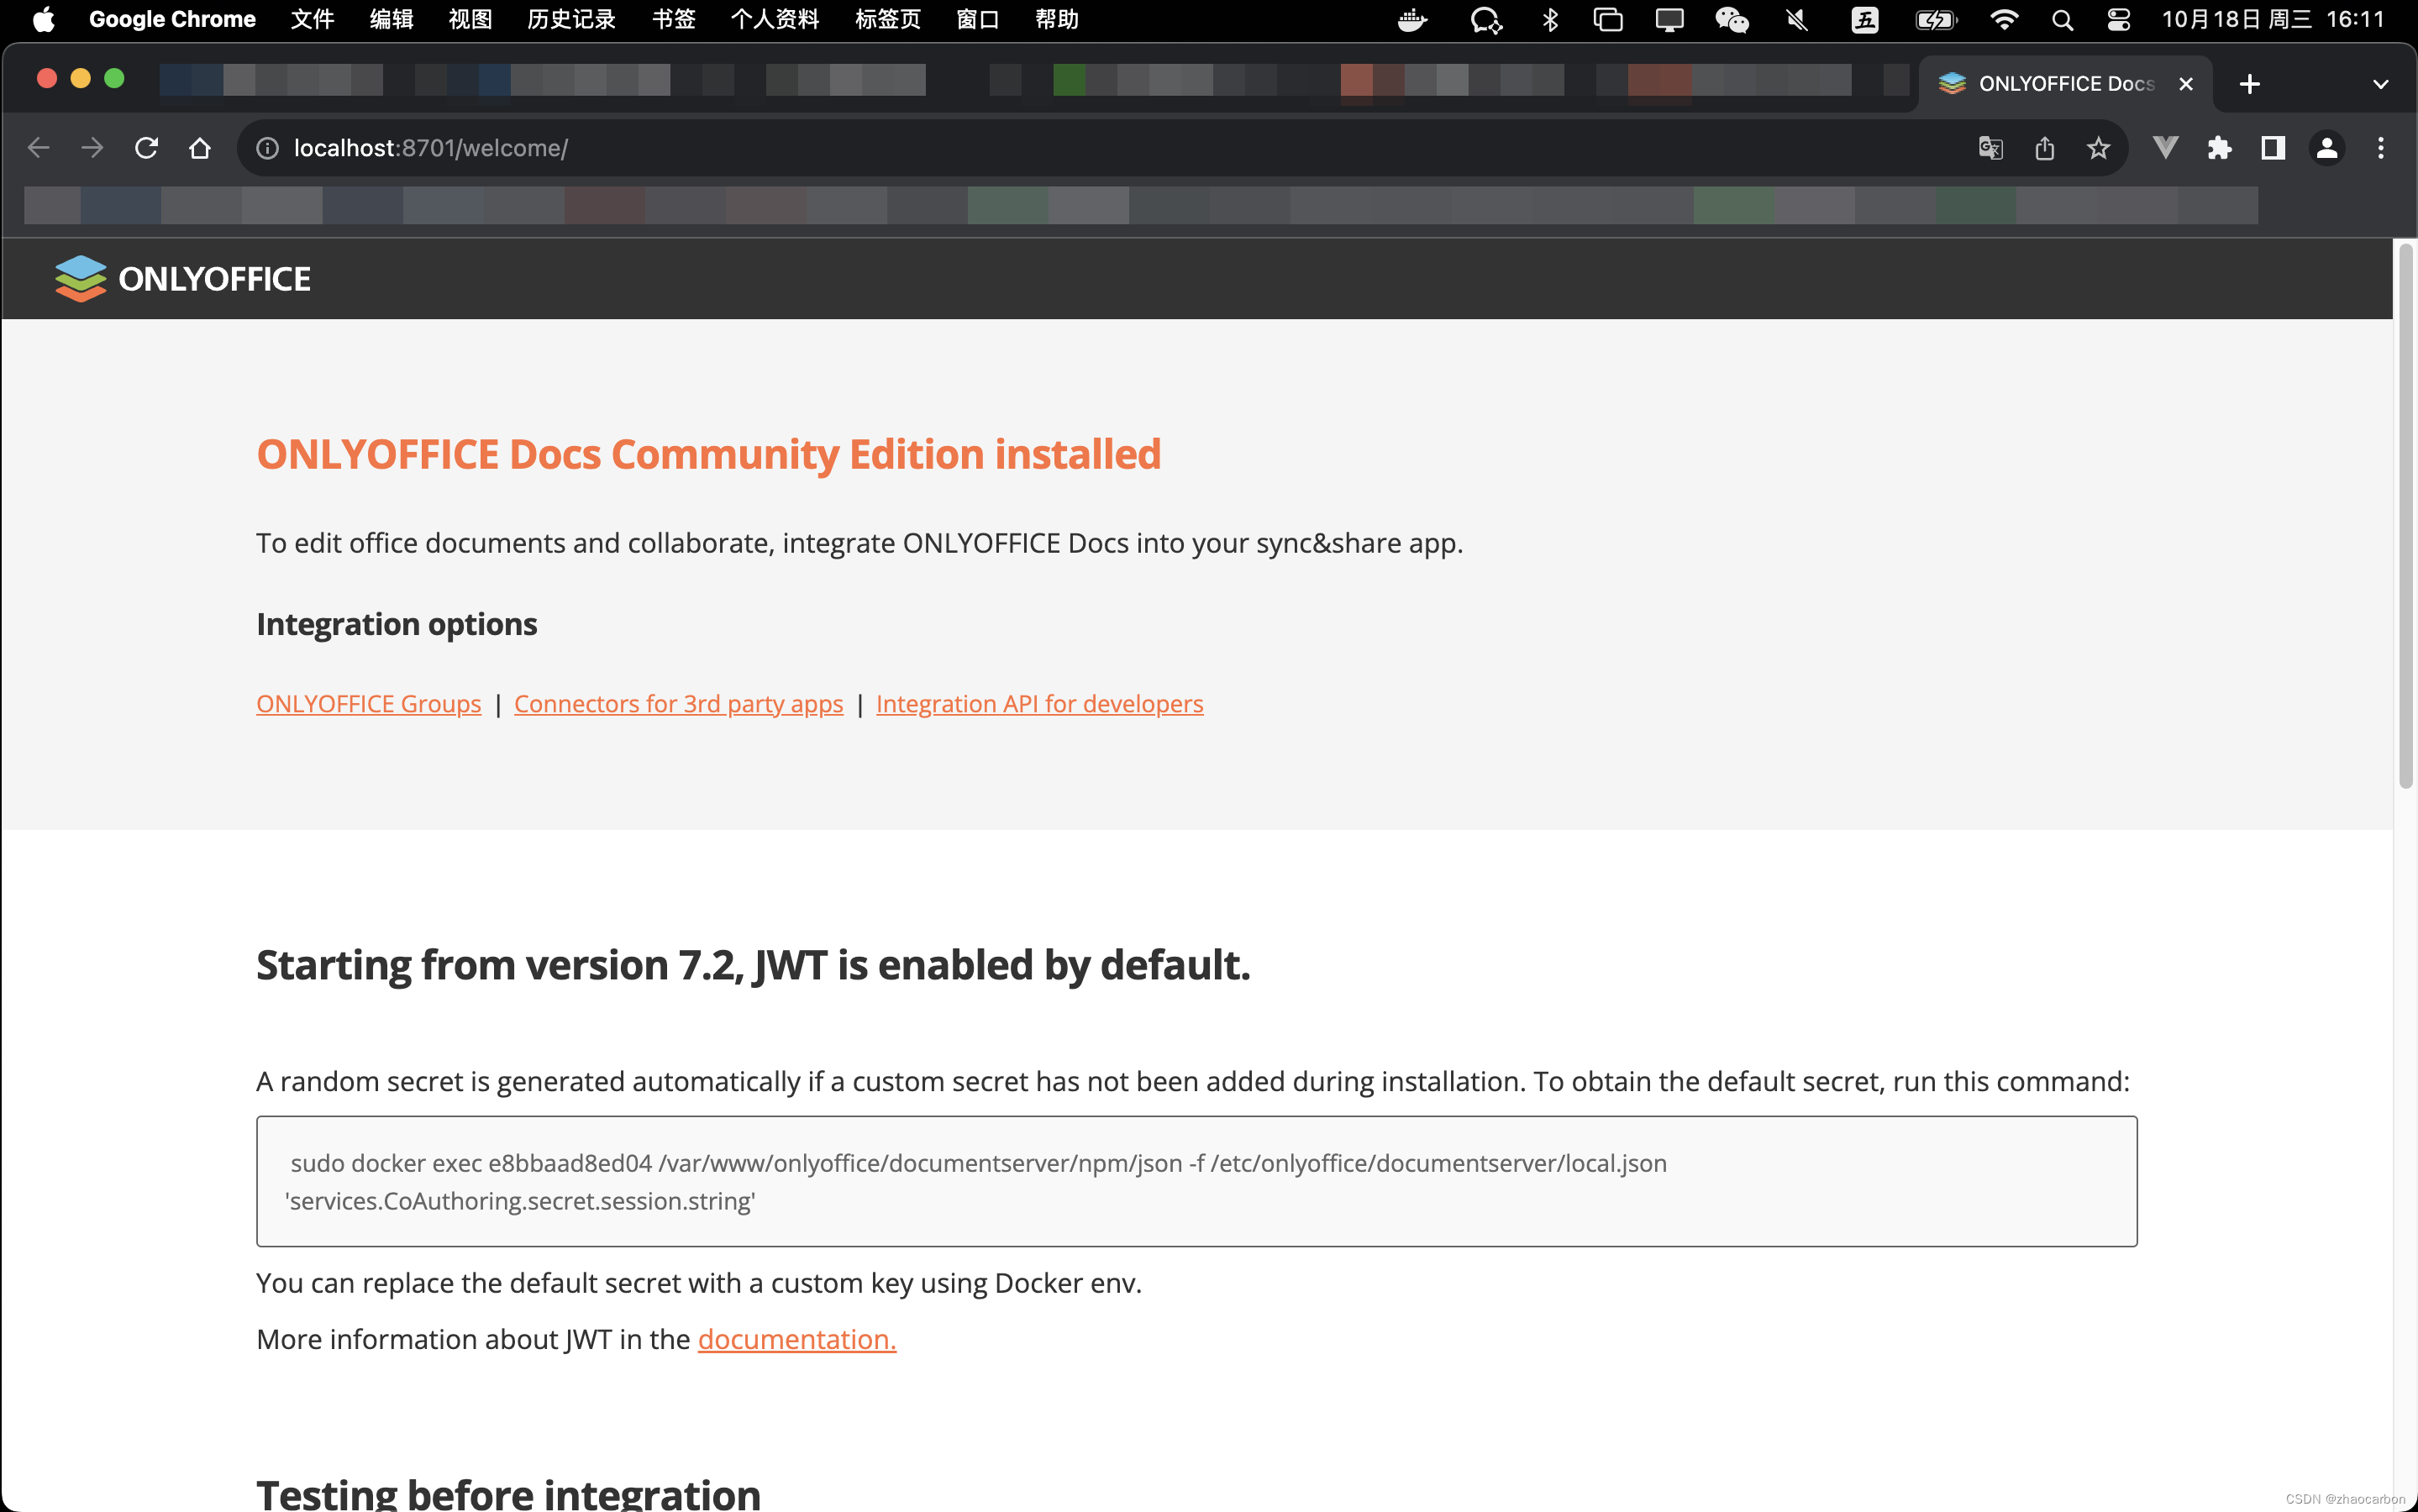This screenshot has width=2418, height=1512.
Task: Open battery status icon
Action: [1936, 20]
